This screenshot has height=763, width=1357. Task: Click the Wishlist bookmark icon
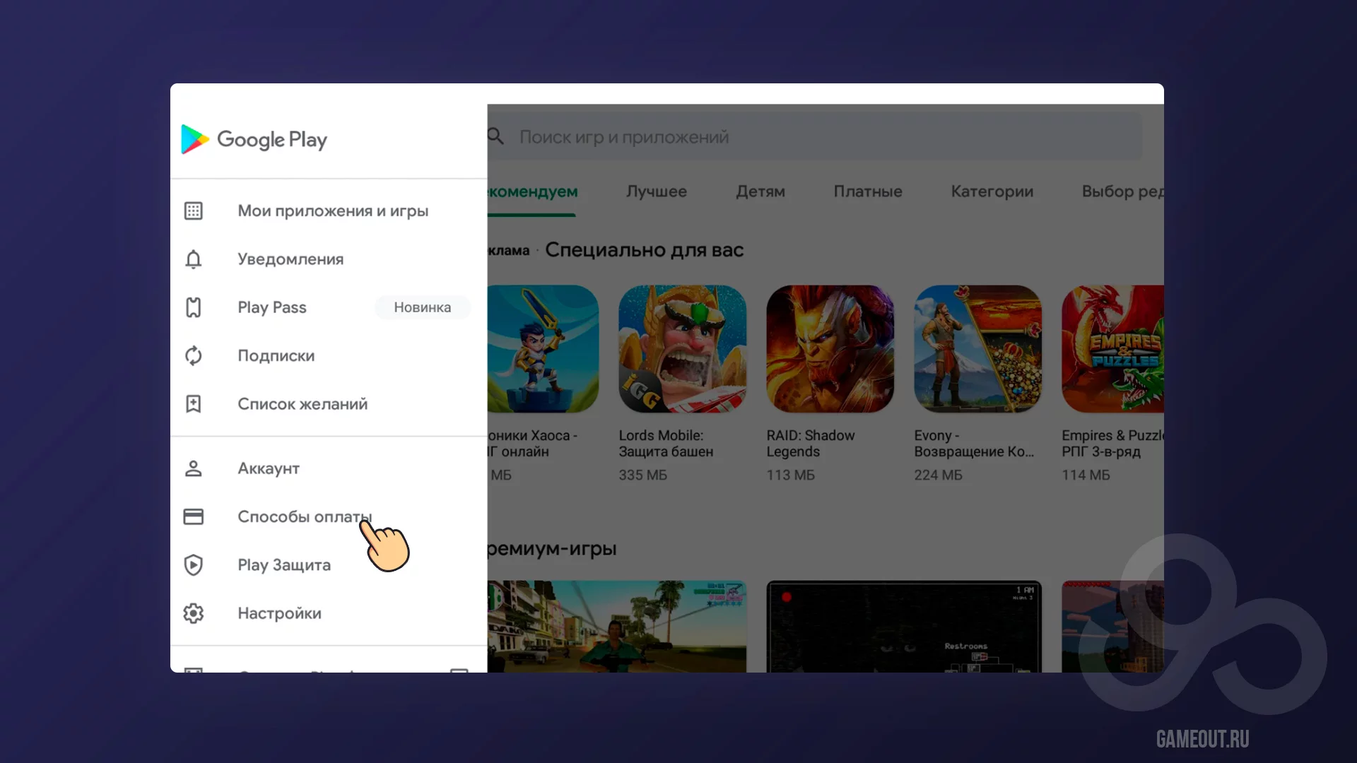coord(193,404)
